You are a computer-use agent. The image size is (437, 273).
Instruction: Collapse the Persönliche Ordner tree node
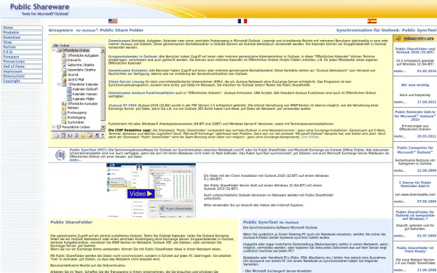(x=54, y=127)
